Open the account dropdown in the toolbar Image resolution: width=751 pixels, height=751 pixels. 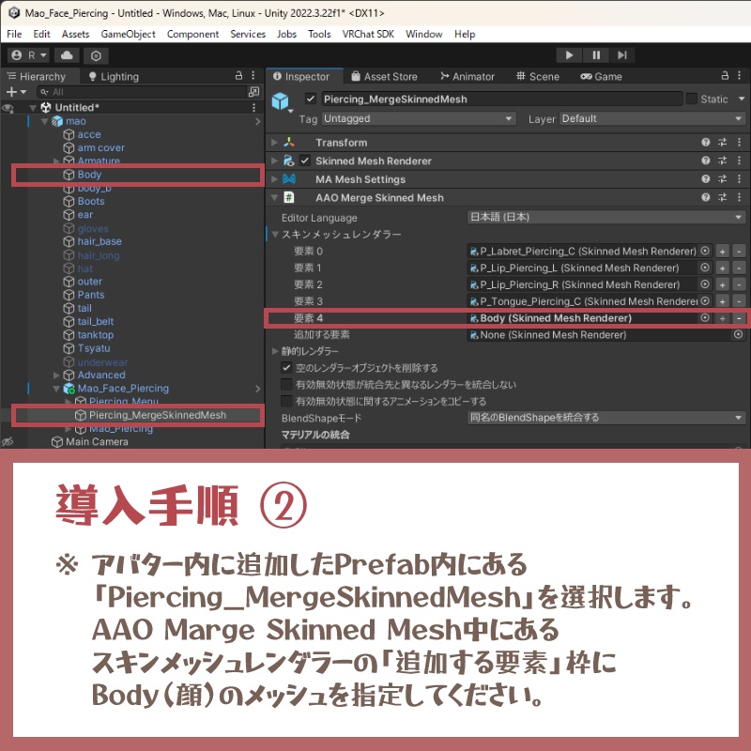(29, 55)
